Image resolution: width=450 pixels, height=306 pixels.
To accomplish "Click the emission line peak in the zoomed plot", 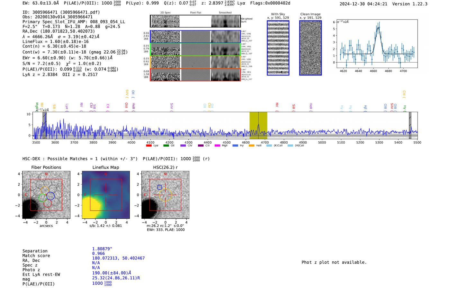I will 378,28.
